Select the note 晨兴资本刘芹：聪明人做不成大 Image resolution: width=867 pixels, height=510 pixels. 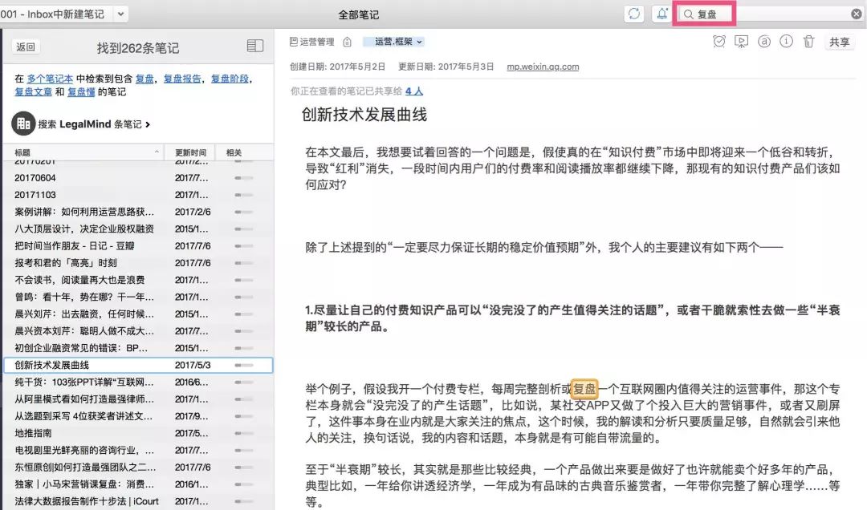tap(138, 331)
